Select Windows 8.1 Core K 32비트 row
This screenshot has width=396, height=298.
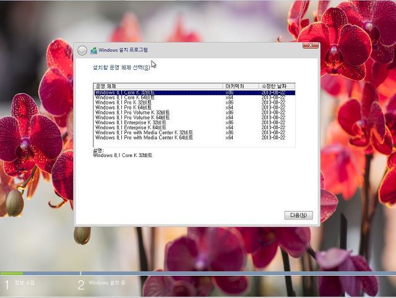point(195,93)
